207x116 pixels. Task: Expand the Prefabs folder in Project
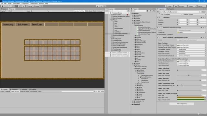point(133,19)
